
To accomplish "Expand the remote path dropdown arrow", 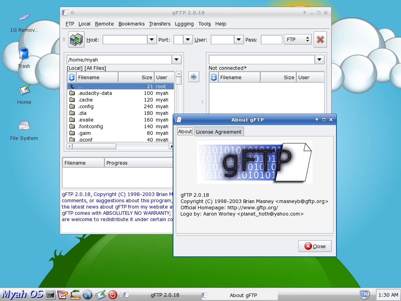I will pos(320,60).
